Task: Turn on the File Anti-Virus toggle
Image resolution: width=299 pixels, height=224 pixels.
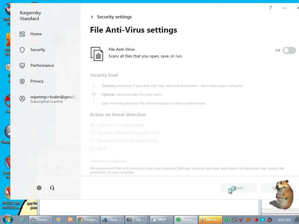Action: click(289, 50)
